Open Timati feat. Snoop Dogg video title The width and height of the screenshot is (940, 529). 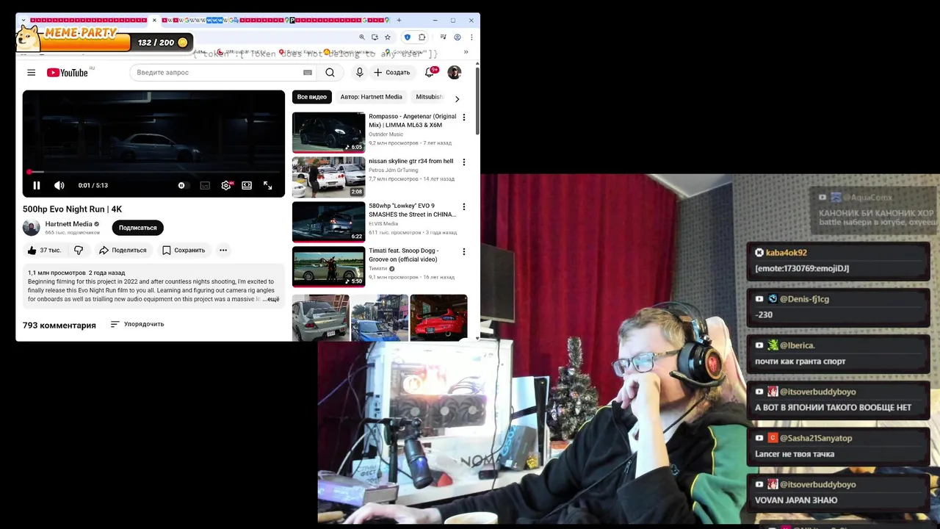pyautogui.click(x=405, y=255)
